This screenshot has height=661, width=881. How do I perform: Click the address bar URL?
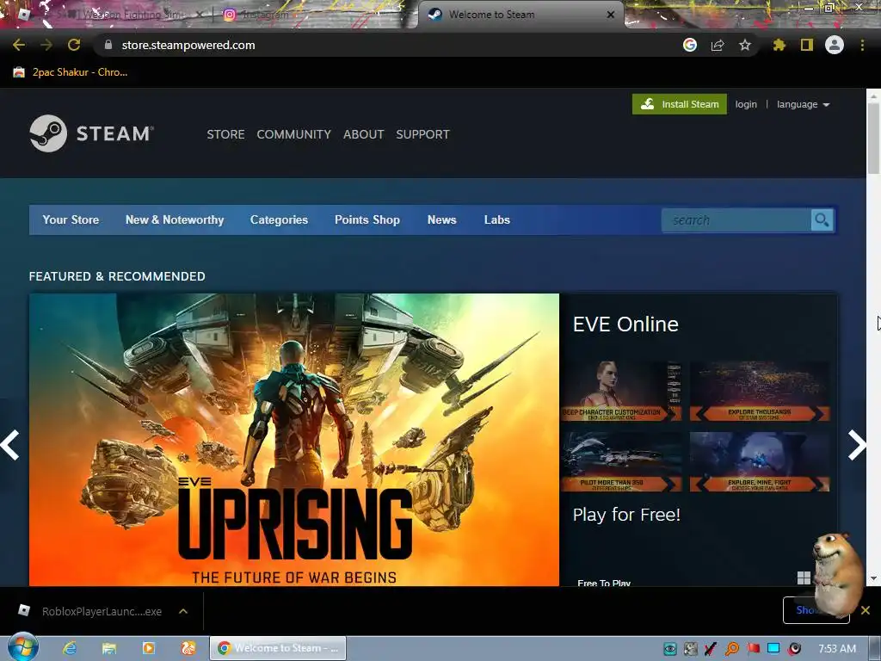188,45
